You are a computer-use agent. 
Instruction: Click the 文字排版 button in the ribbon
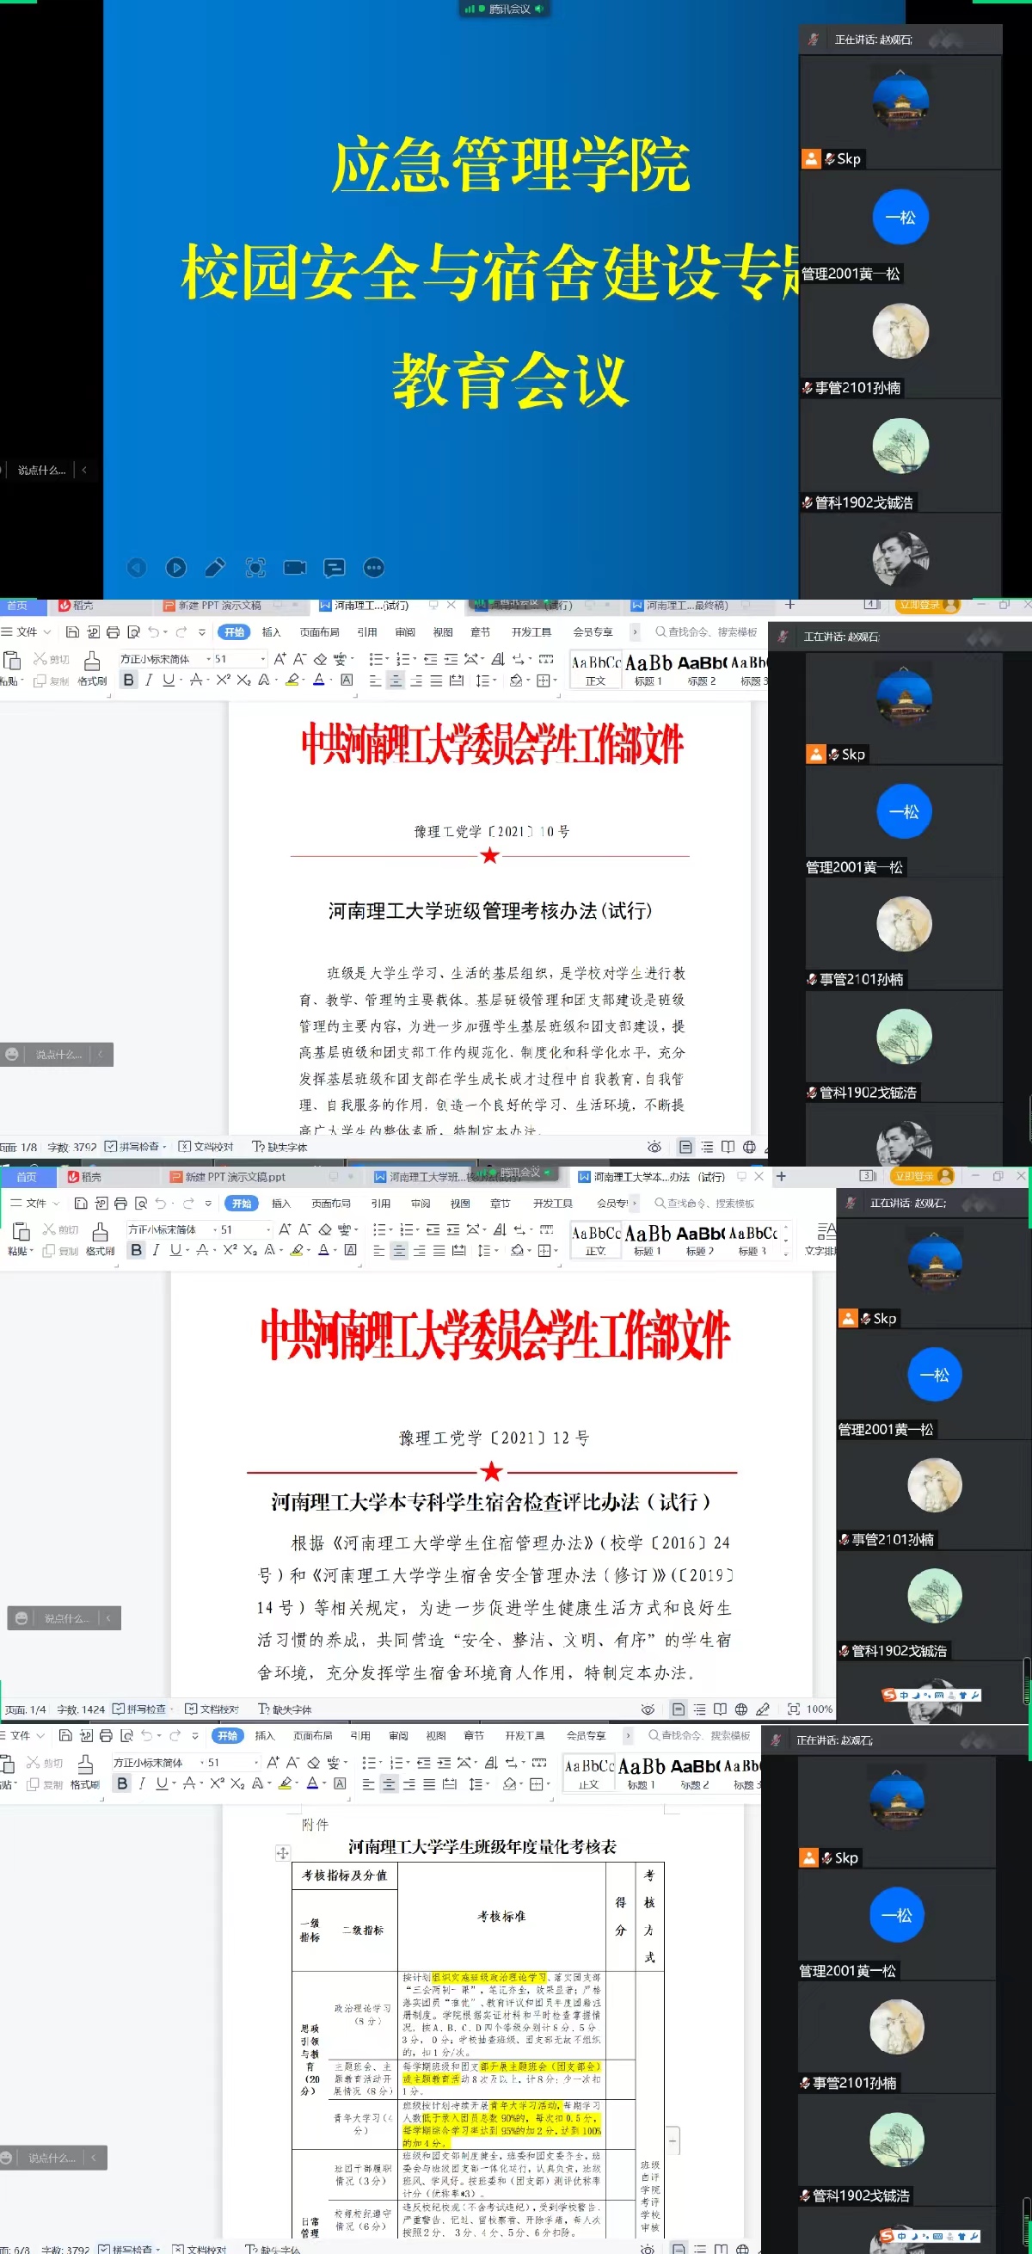click(820, 1240)
